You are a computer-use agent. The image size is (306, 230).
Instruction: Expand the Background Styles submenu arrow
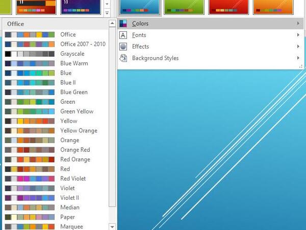coord(298,58)
